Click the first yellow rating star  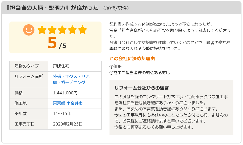pos(42,30)
